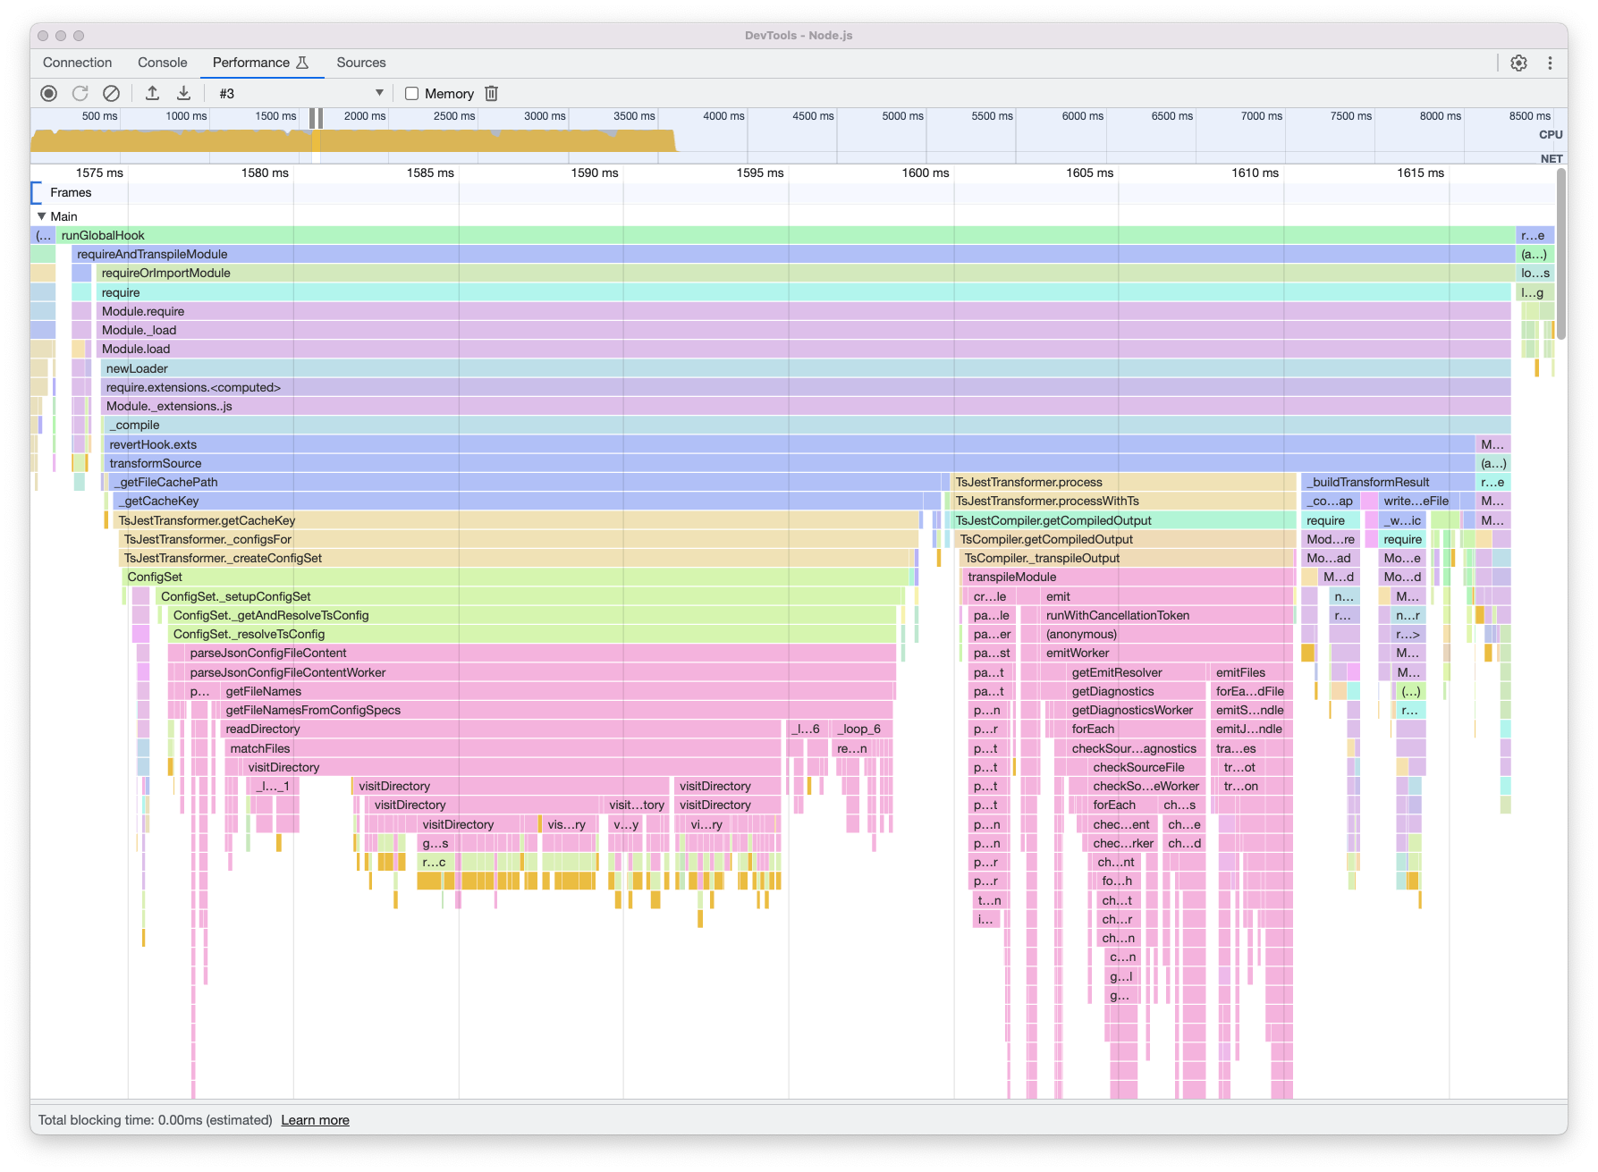This screenshot has width=1598, height=1172.
Task: Load a profile using the upload arrow icon
Action: [x=152, y=93]
